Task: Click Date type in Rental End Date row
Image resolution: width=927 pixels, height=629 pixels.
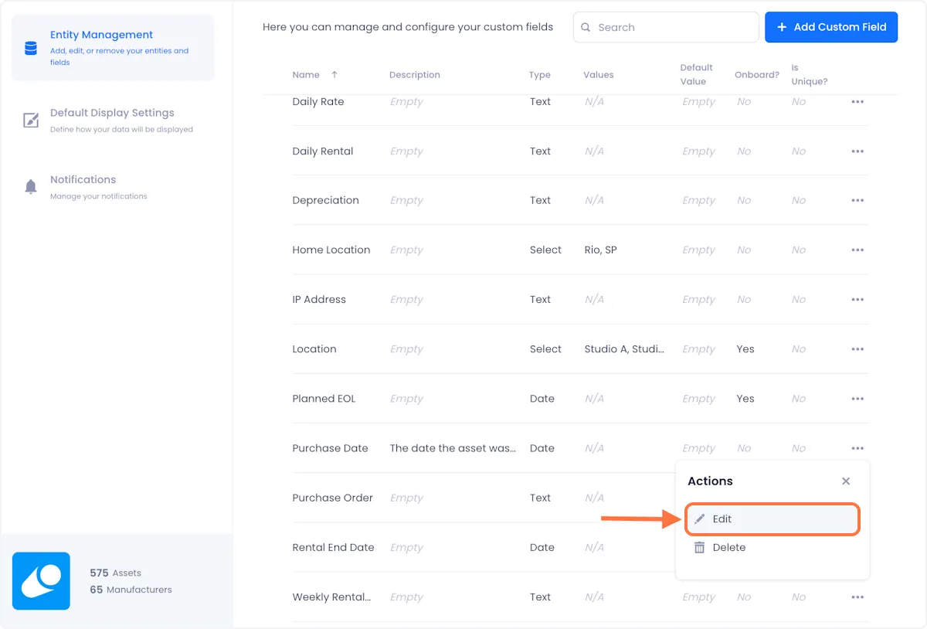Action: coord(542,547)
